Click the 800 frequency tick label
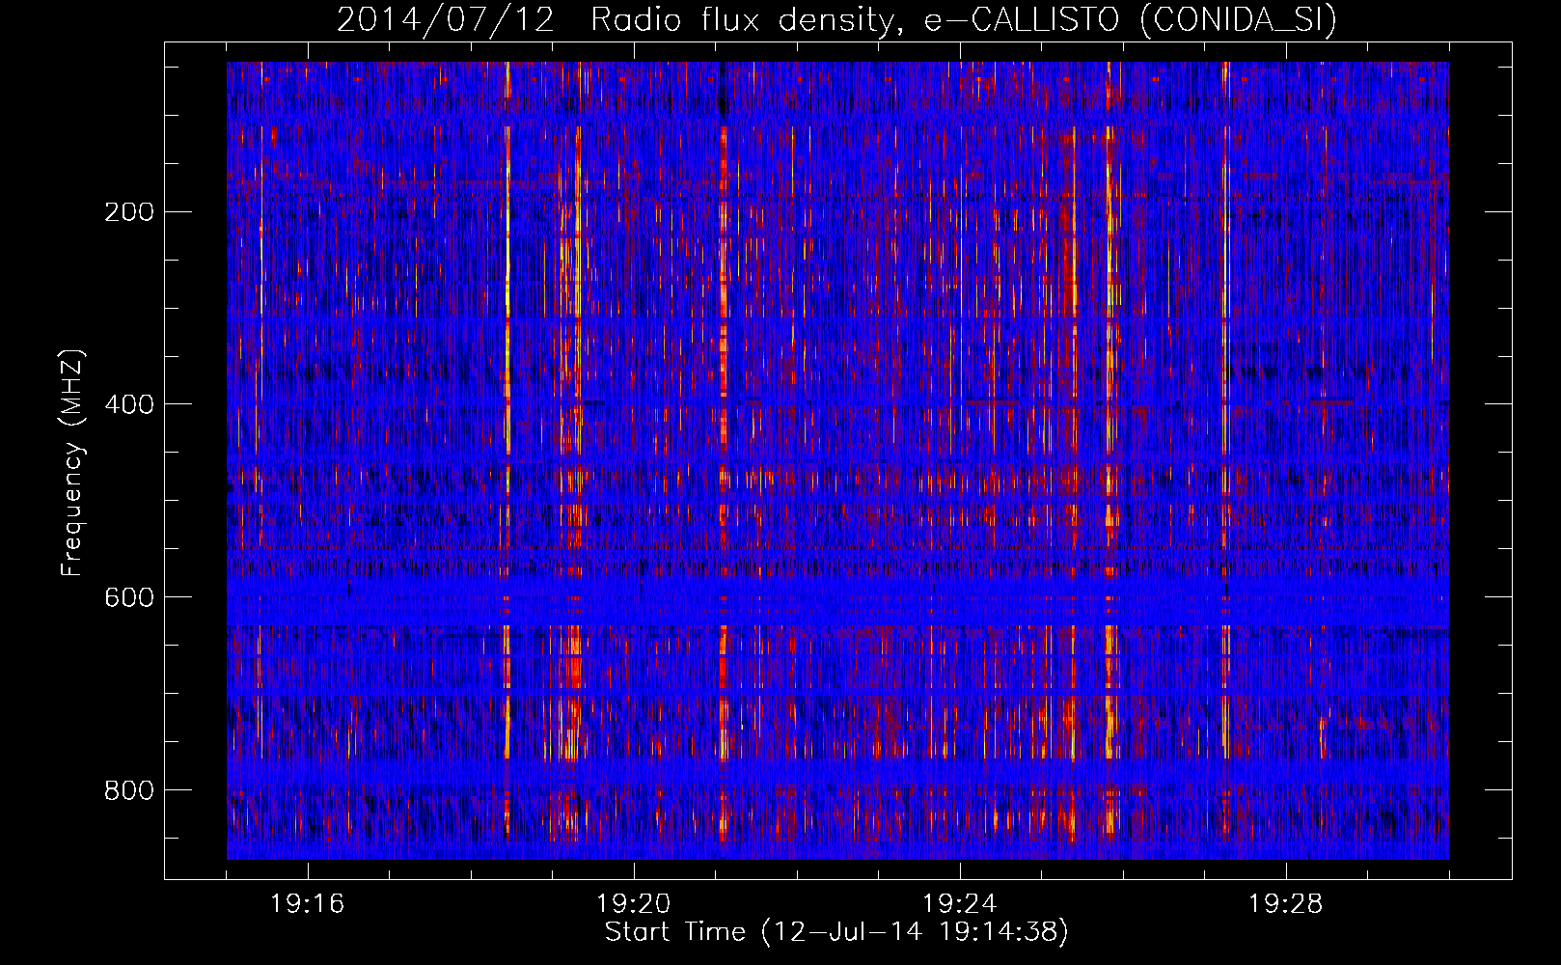Viewport: 1561px width, 965px height. (x=129, y=791)
